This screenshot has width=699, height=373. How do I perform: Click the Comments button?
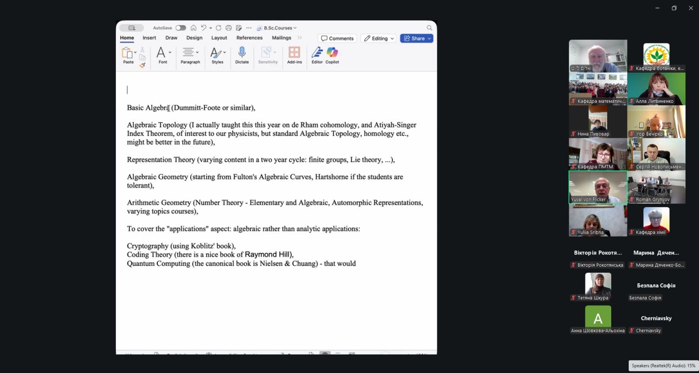337,38
